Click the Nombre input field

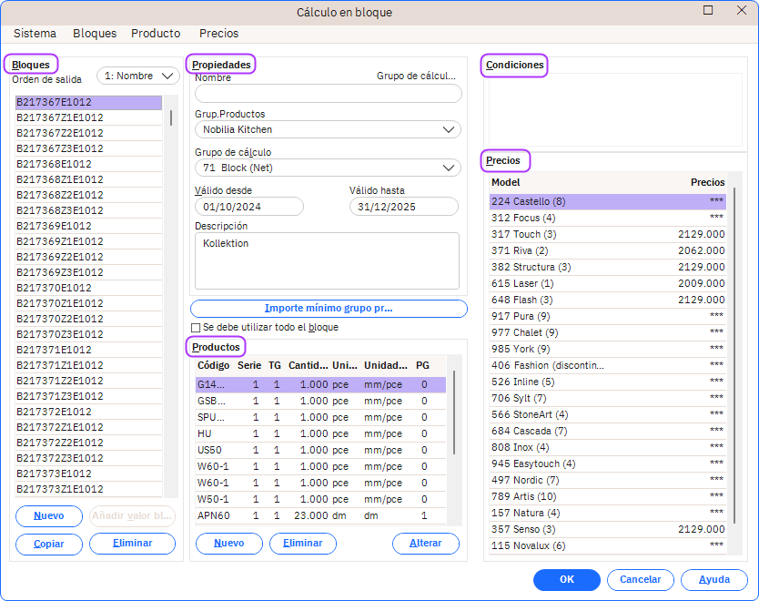point(328,93)
